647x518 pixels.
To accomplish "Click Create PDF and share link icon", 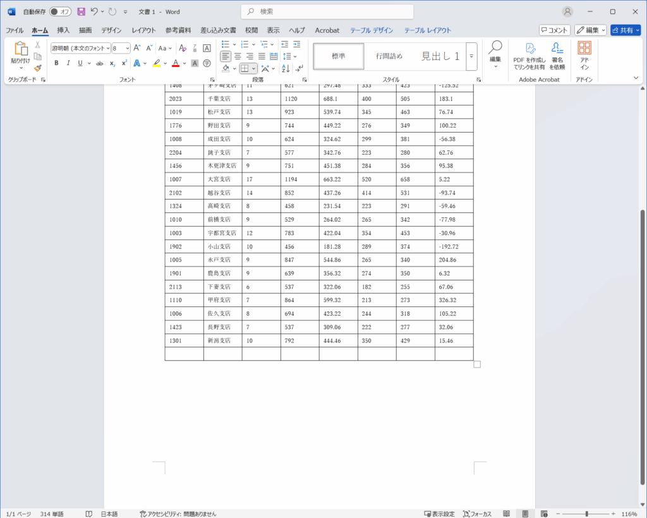I will [x=529, y=56].
